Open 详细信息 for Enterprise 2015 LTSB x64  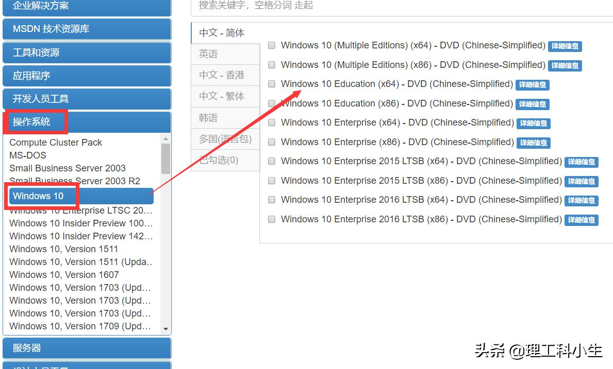coord(582,162)
